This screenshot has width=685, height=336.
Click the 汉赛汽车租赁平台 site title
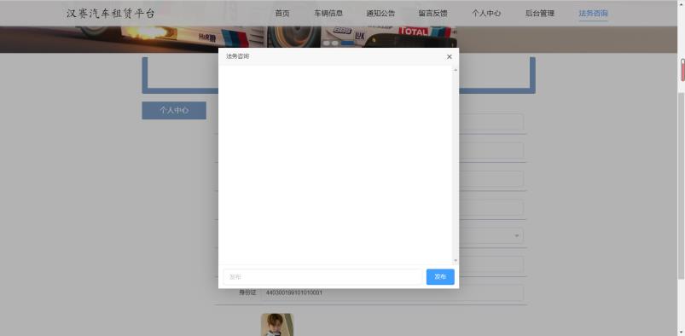tap(111, 14)
